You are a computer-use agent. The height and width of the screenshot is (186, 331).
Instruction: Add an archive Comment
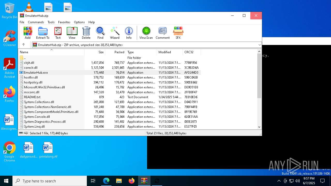click(x=163, y=33)
